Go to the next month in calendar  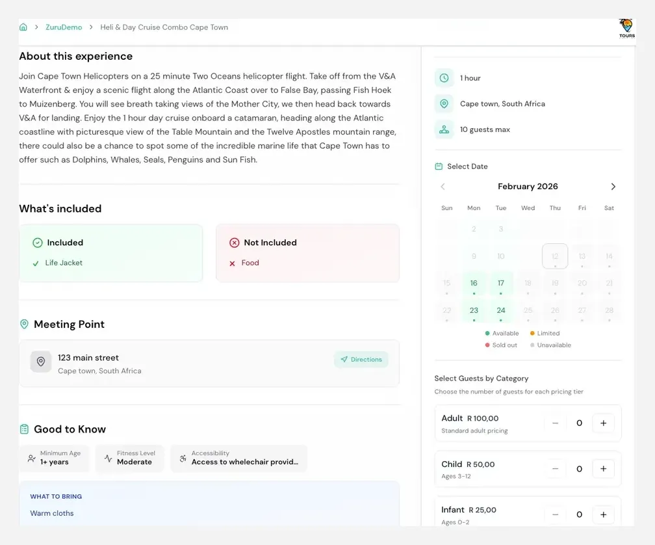point(613,187)
